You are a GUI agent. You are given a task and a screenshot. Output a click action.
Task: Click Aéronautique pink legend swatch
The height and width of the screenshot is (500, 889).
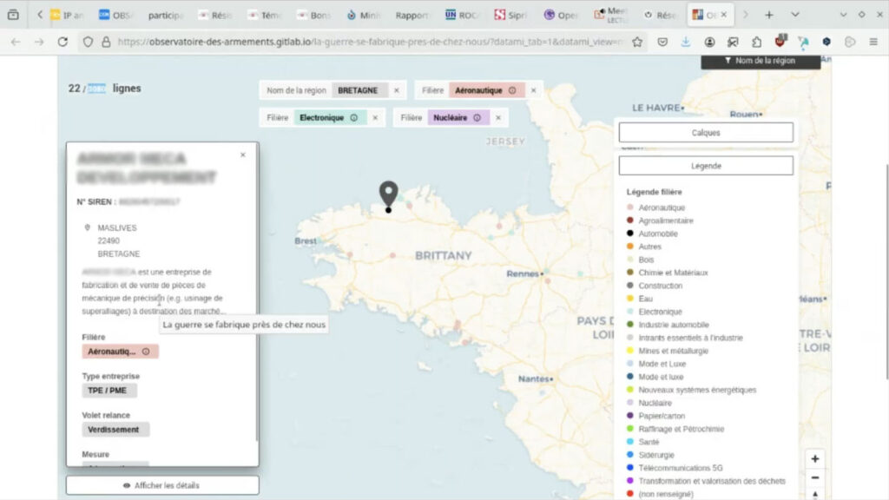coord(630,207)
